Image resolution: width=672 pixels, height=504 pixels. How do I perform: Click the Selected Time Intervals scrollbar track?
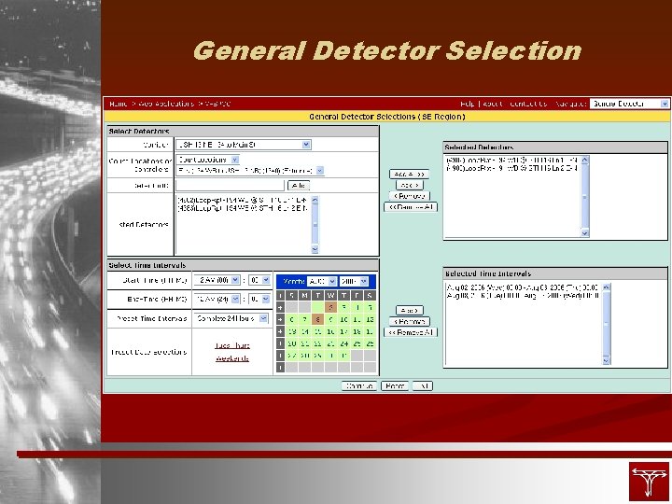pyautogui.click(x=606, y=324)
